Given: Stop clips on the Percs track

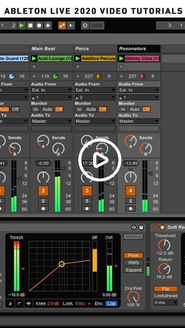Looking at the screenshot, I should (x=78, y=76).
